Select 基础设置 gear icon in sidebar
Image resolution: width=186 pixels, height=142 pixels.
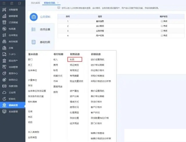pyautogui.click(x=4, y=105)
